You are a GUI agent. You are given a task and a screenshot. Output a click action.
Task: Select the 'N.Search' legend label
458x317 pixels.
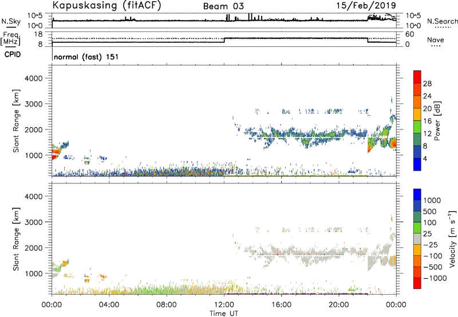[x=442, y=21]
